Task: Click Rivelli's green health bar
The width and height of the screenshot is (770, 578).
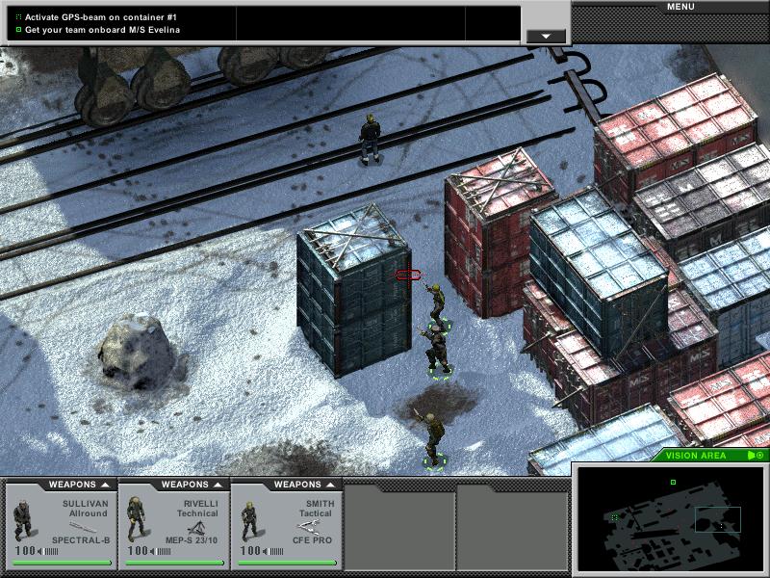Action: [175, 563]
